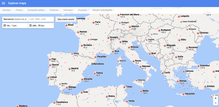Image resolution: width=219 pixels, height=107 pixels.
Task: Select the Nápoles destination marker
Action: pyautogui.click(x=140, y=67)
